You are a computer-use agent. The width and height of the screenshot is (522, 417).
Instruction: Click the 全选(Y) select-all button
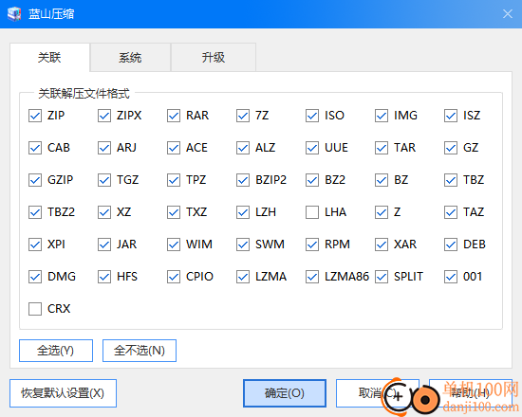[x=56, y=351]
